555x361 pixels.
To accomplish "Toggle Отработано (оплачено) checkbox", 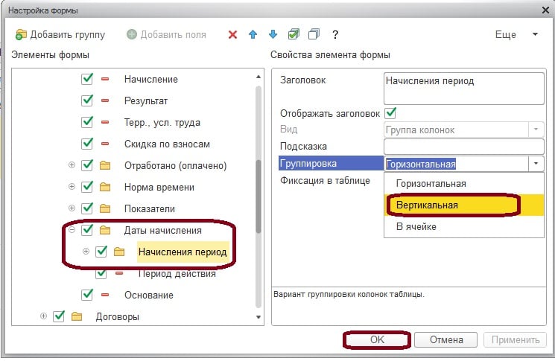I will click(x=87, y=164).
